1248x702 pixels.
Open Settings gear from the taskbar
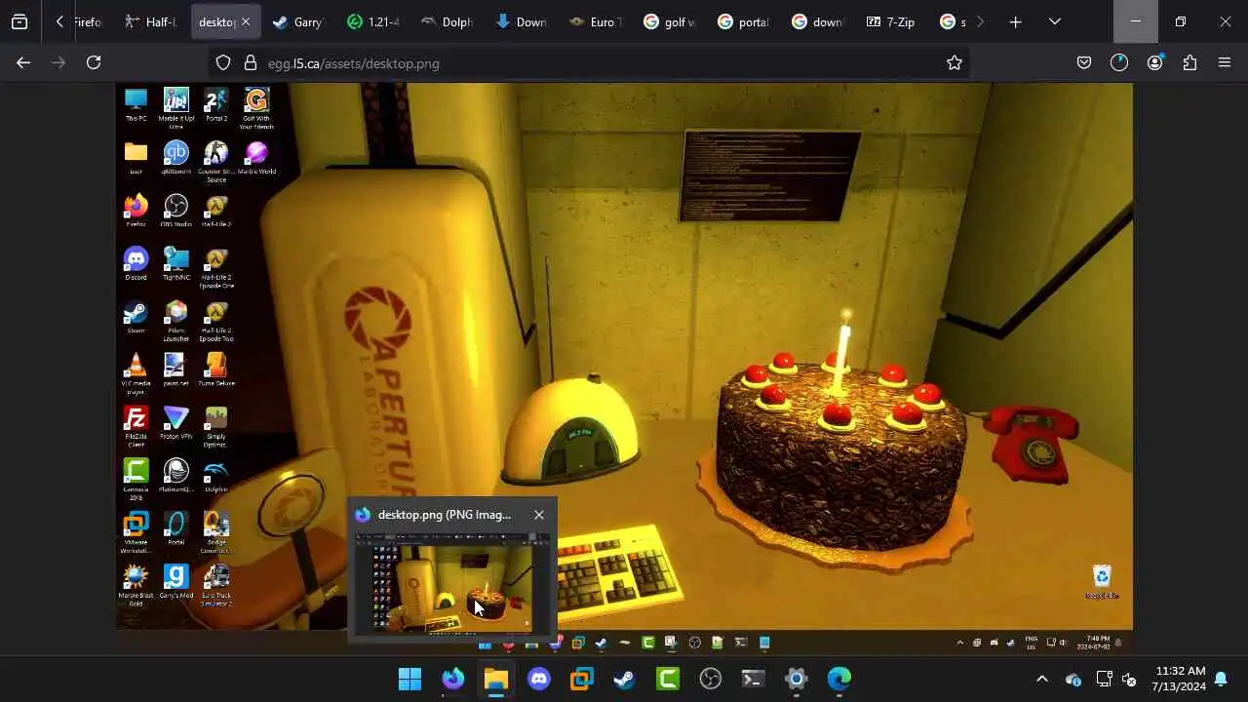797,679
